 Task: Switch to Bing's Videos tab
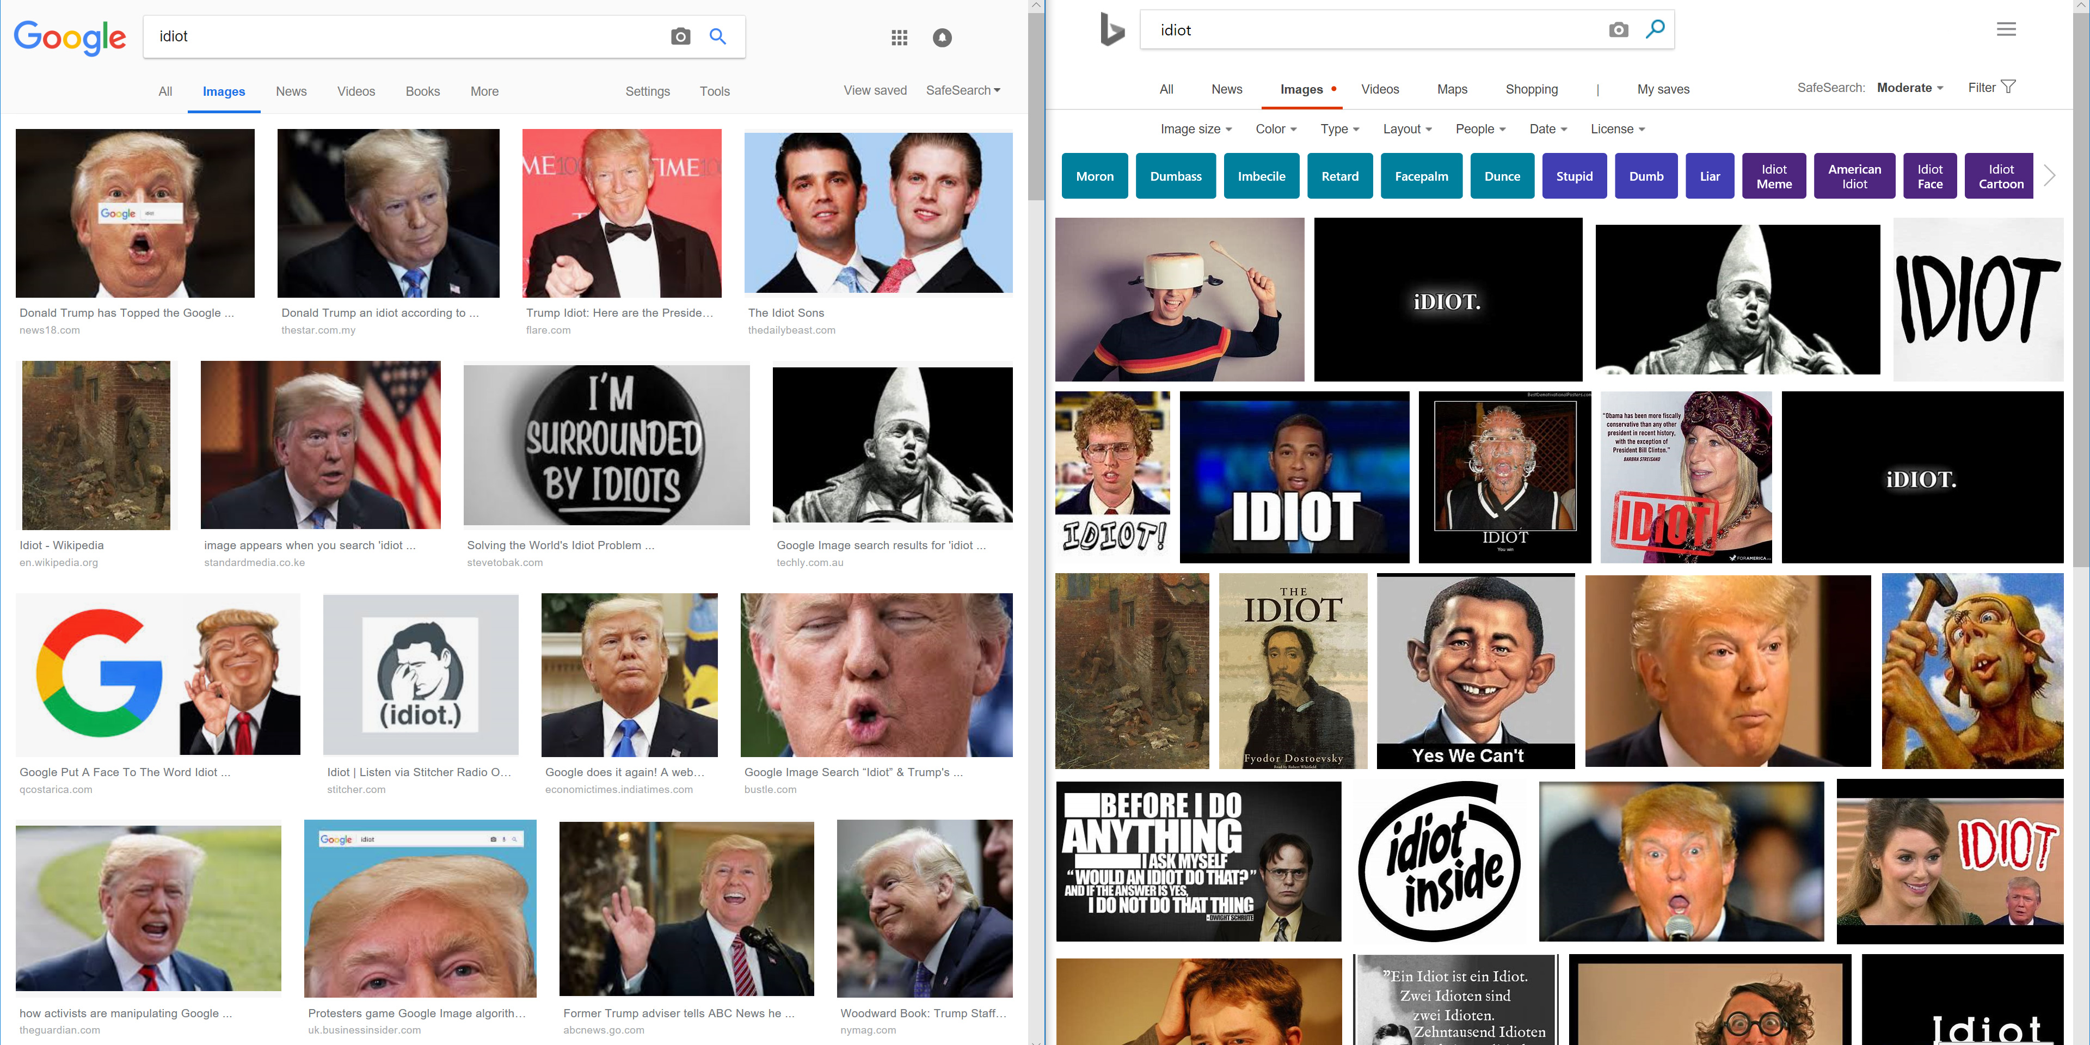point(1380,89)
